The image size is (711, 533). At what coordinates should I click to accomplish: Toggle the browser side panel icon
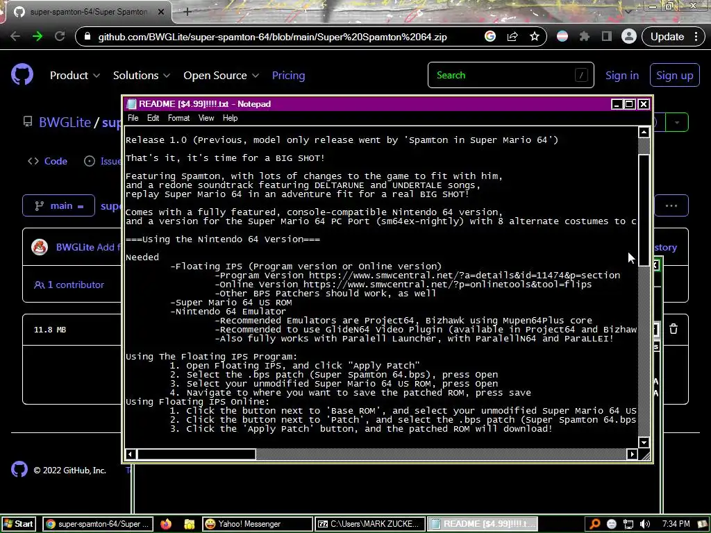pos(607,36)
